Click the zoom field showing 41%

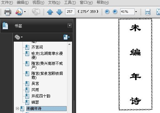pyautogui.click(x=127, y=12)
